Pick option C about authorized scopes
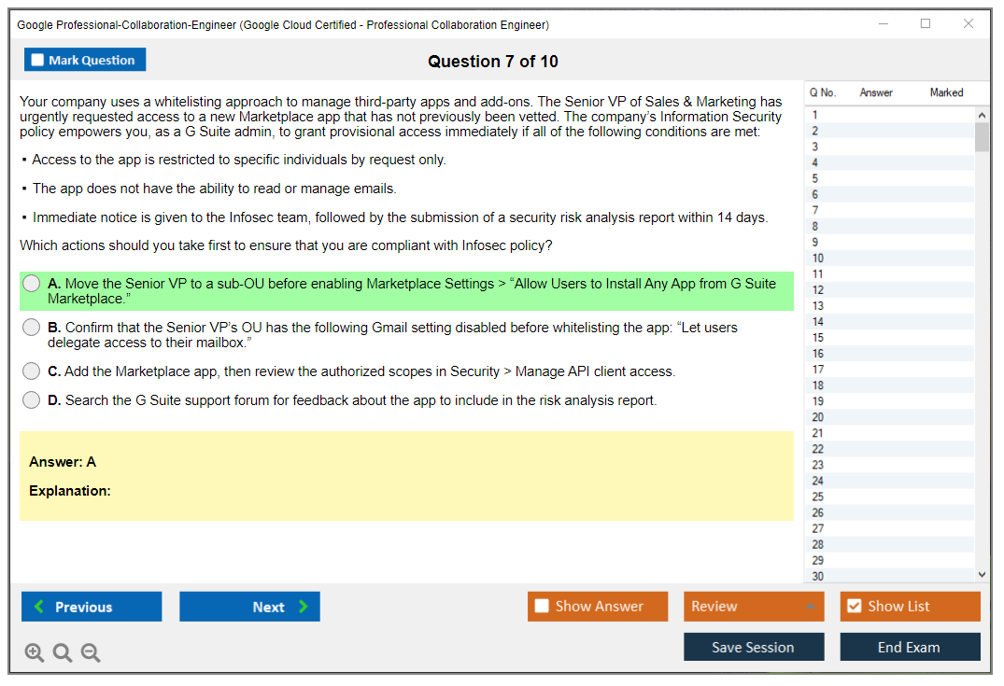The width and height of the screenshot is (1004, 686). tap(32, 371)
